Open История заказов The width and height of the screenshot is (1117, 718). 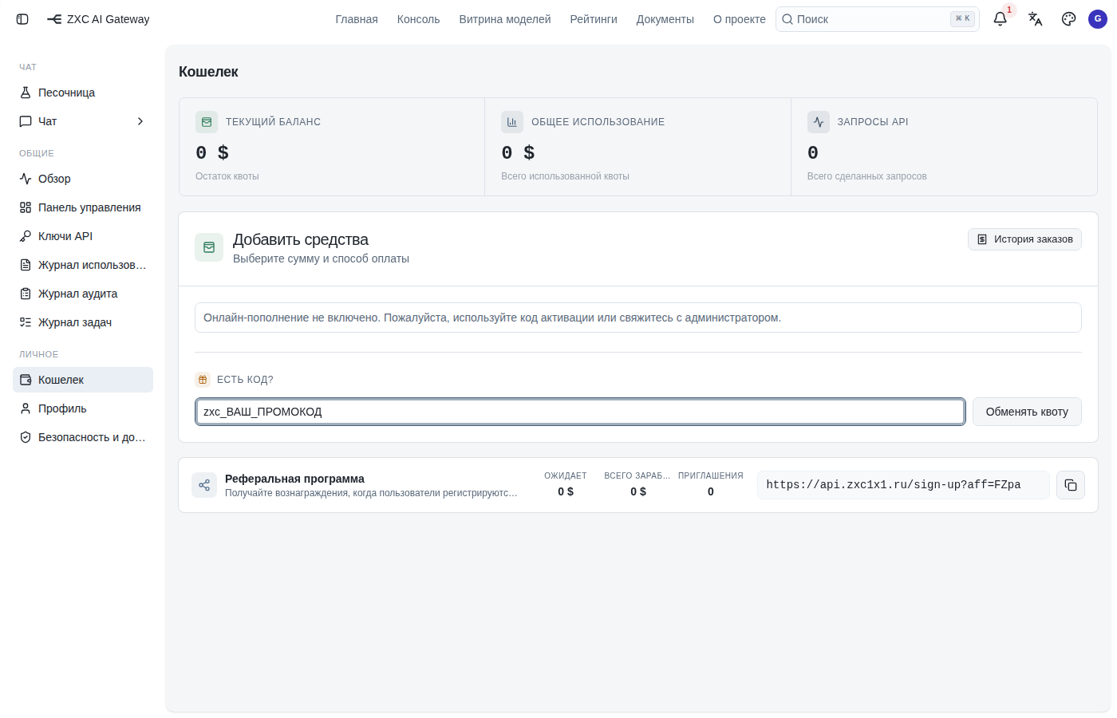(x=1024, y=239)
